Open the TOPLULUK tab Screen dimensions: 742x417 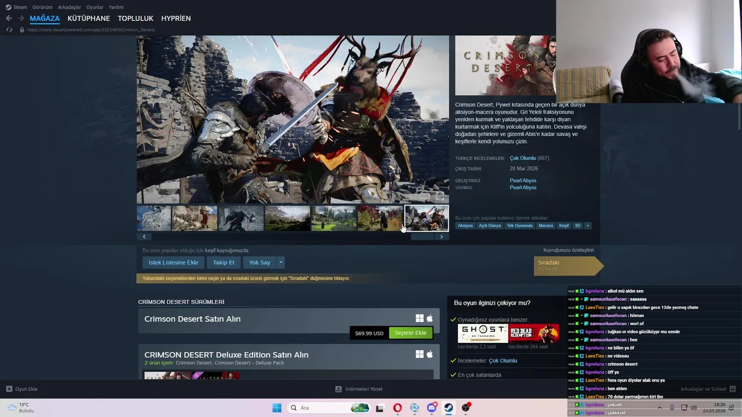(x=136, y=19)
